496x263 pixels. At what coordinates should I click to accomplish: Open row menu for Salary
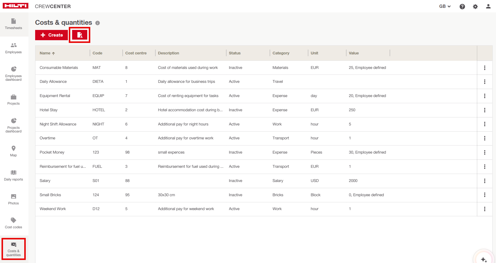click(484, 181)
